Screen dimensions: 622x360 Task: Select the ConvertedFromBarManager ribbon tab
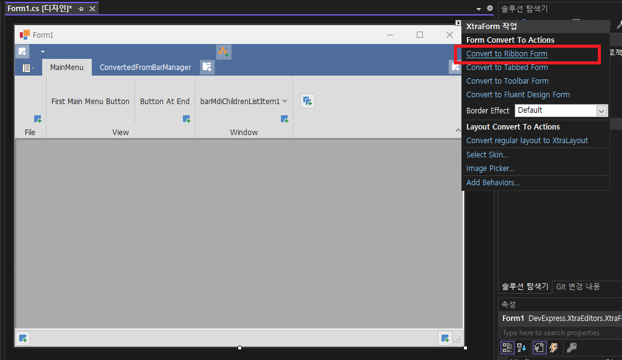[x=145, y=68]
